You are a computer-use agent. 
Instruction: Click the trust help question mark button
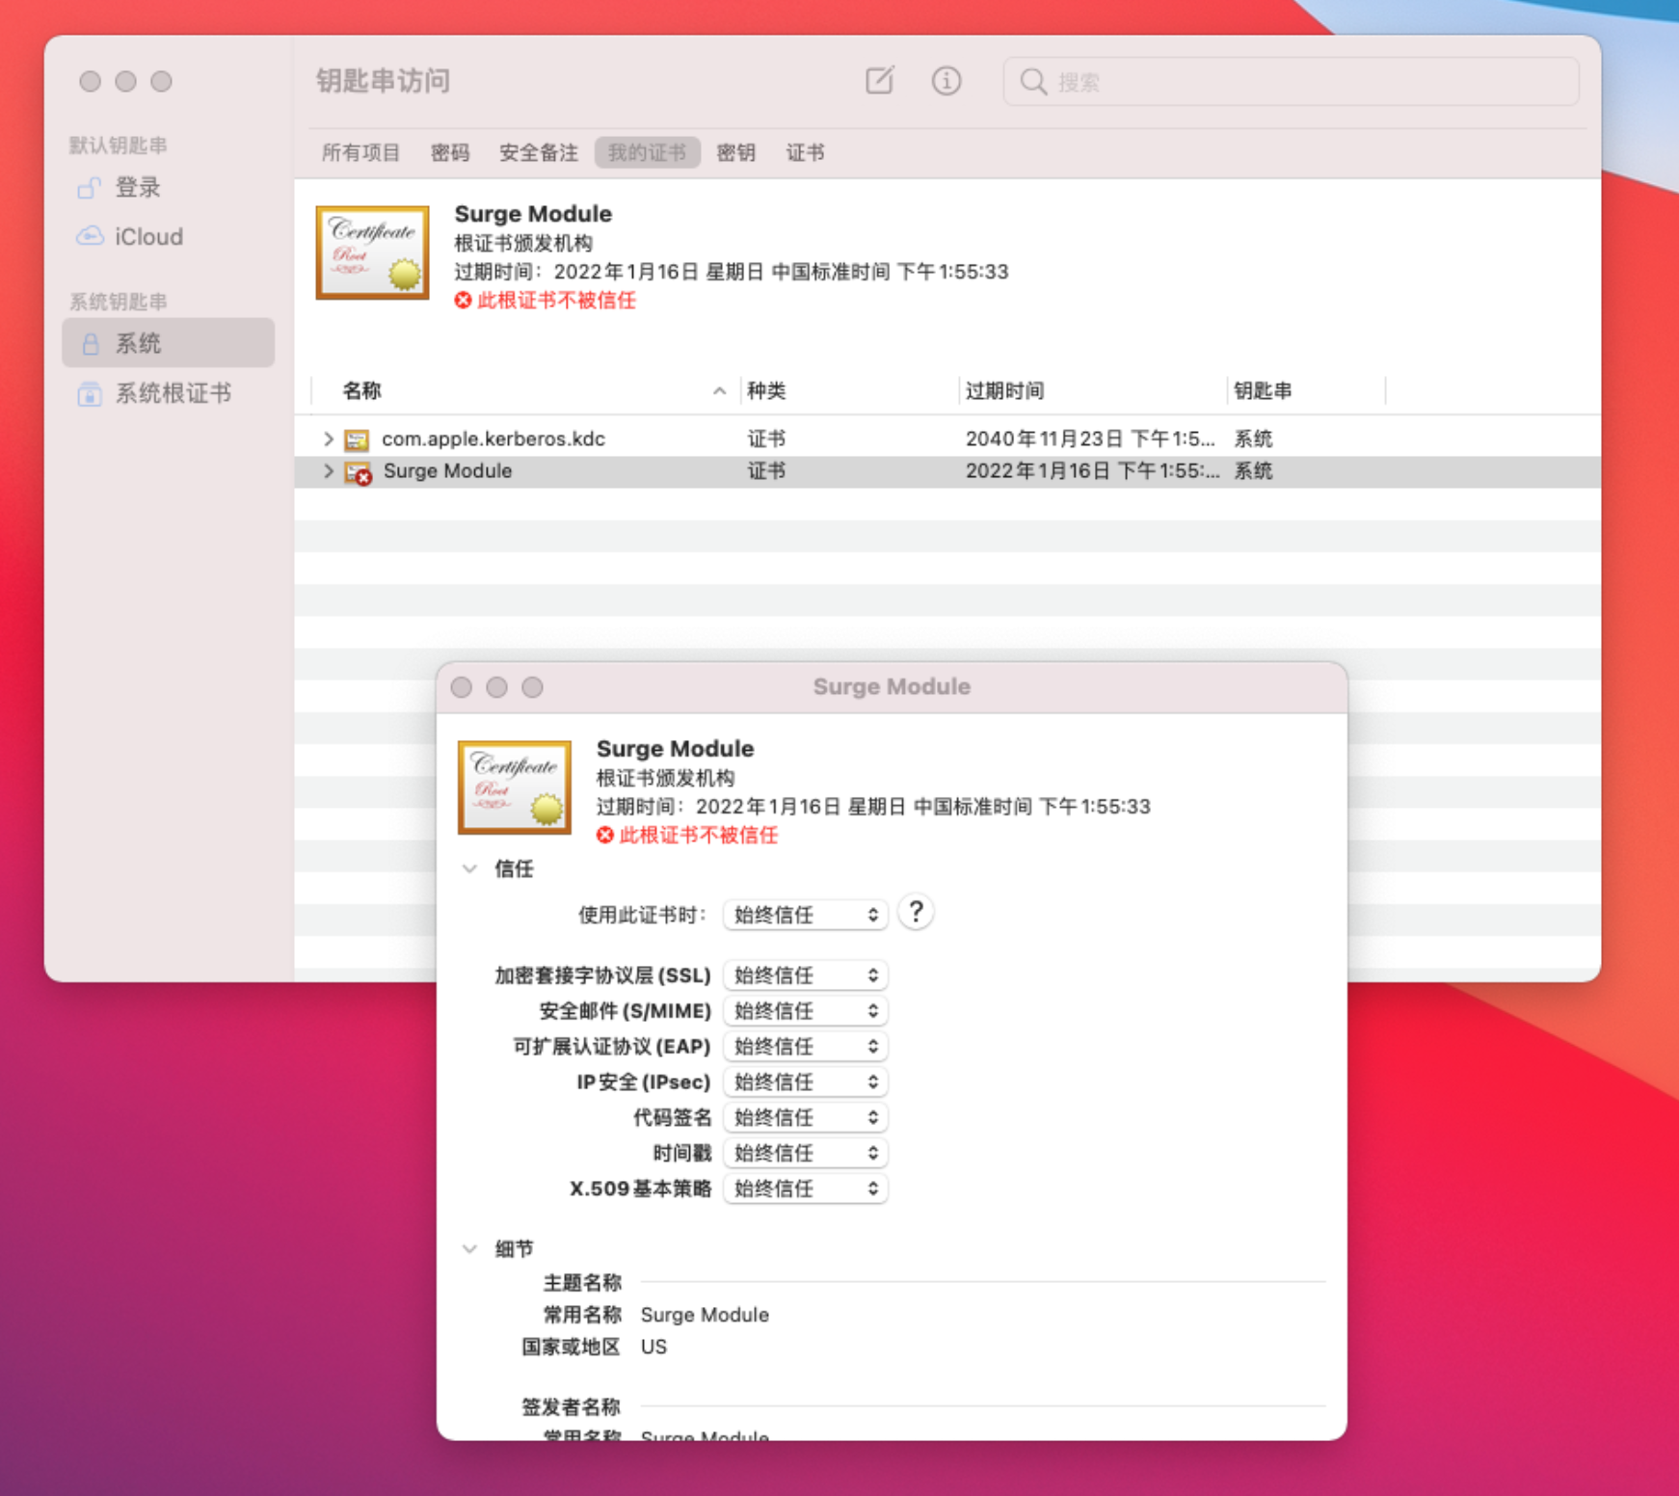[x=916, y=913]
